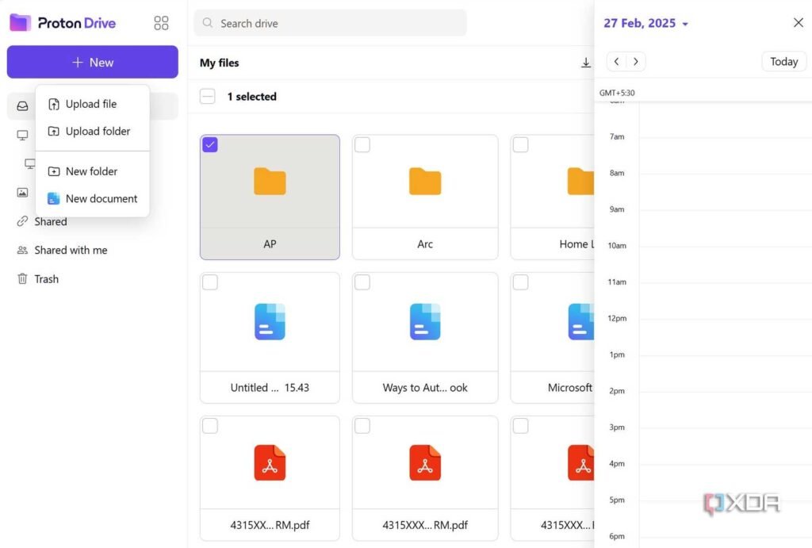Open Shared with me section

71,250
